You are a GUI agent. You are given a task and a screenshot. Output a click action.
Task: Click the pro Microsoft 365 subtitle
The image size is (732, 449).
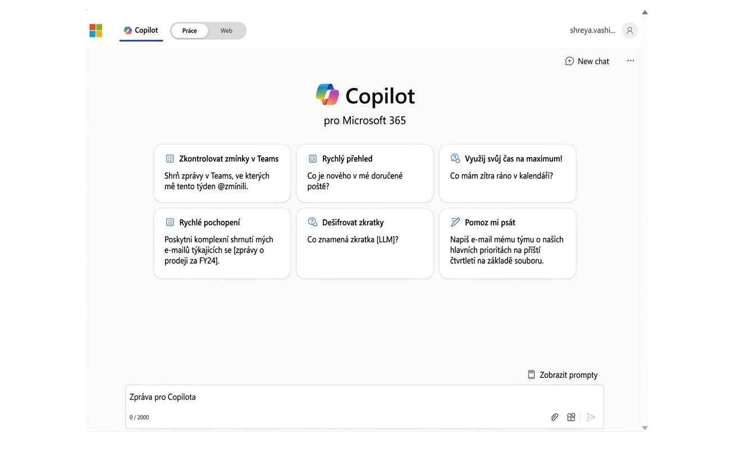point(365,120)
